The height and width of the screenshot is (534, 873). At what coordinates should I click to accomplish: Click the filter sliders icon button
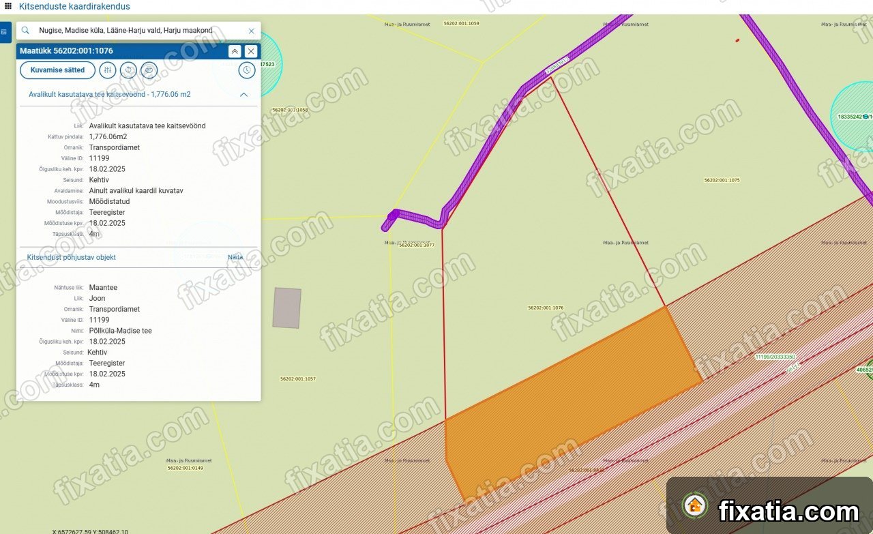click(x=108, y=70)
